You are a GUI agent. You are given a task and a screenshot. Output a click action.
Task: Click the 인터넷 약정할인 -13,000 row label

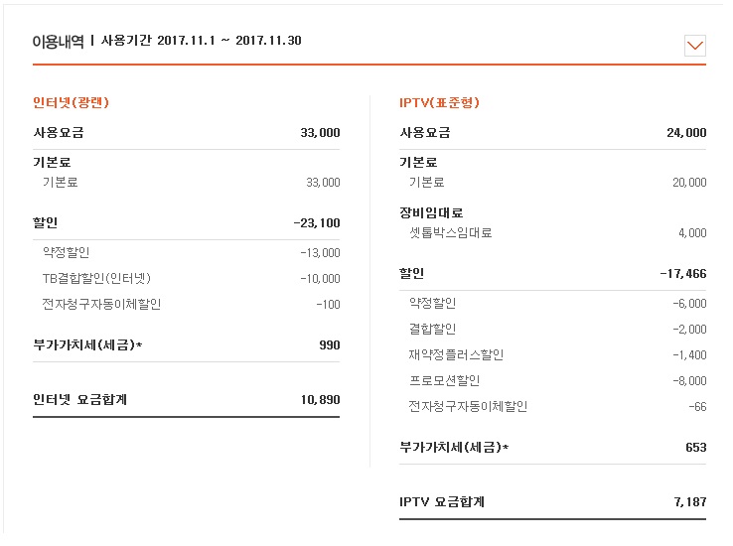tap(66, 252)
